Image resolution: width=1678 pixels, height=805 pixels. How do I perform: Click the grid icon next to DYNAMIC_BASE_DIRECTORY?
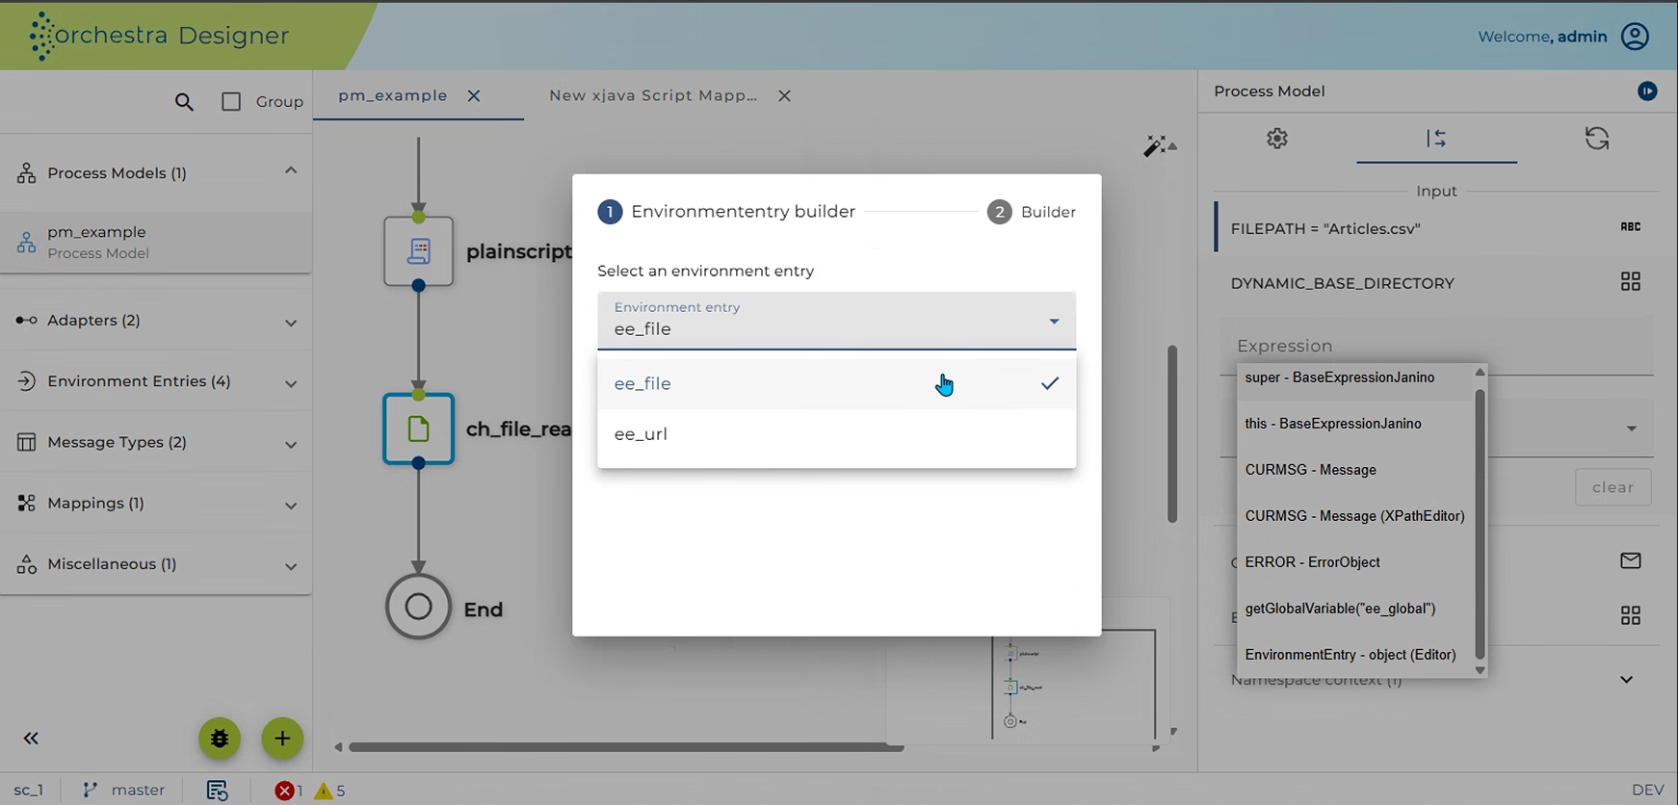click(x=1631, y=281)
